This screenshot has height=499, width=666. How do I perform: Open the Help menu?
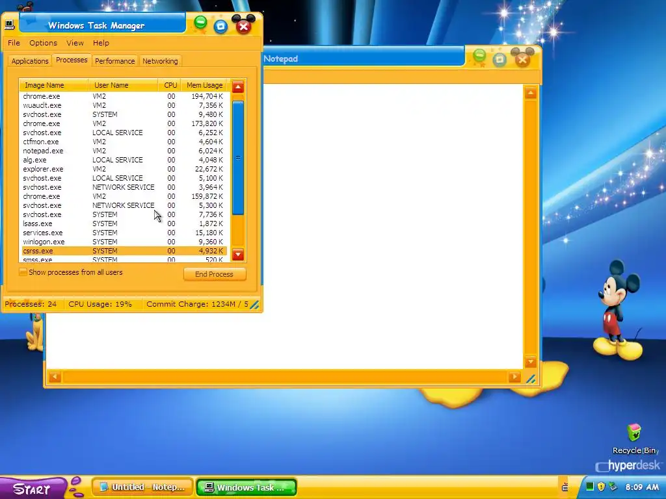tap(101, 43)
